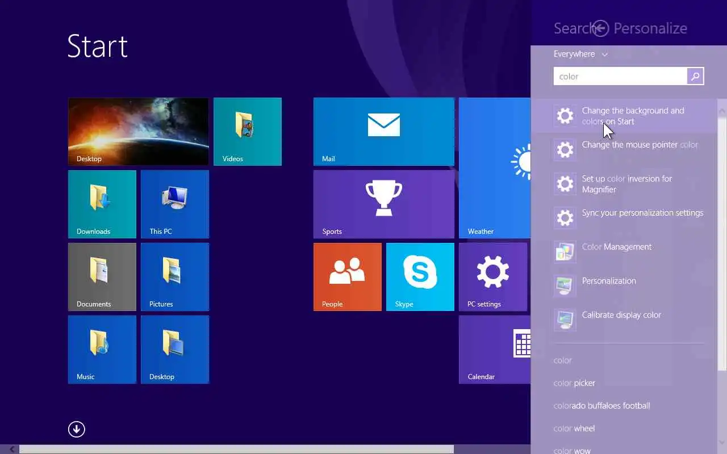Expand the Everywhere search scope dropdown
The height and width of the screenshot is (454, 727).
point(580,54)
